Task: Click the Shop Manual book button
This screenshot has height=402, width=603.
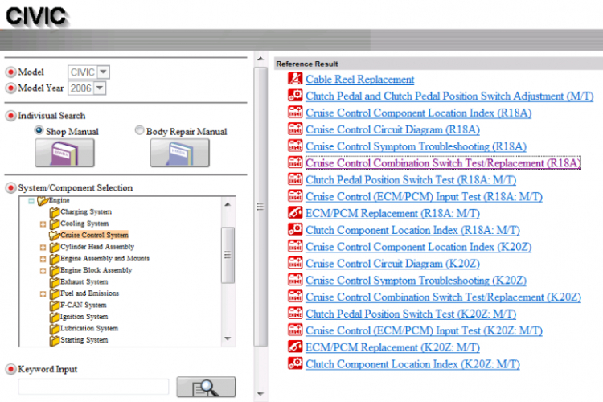Action: pos(64,153)
